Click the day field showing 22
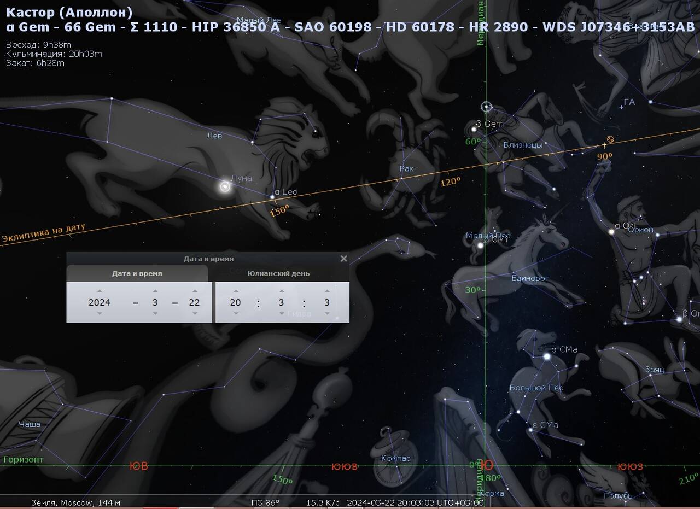The image size is (700, 509). (x=194, y=302)
